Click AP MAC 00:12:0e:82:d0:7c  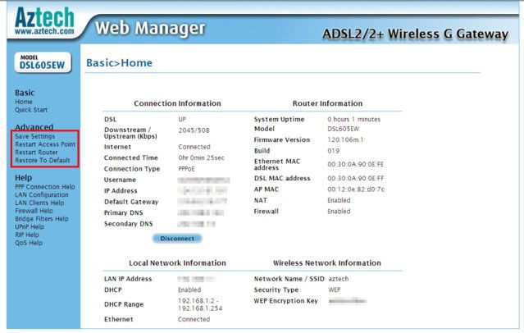[x=356, y=189]
